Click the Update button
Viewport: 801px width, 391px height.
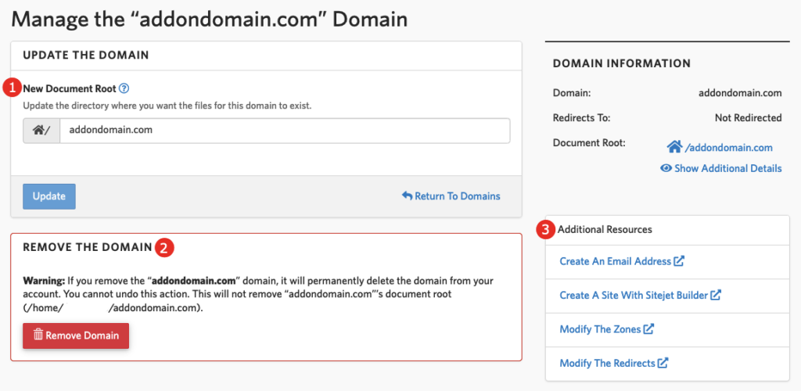pos(49,196)
